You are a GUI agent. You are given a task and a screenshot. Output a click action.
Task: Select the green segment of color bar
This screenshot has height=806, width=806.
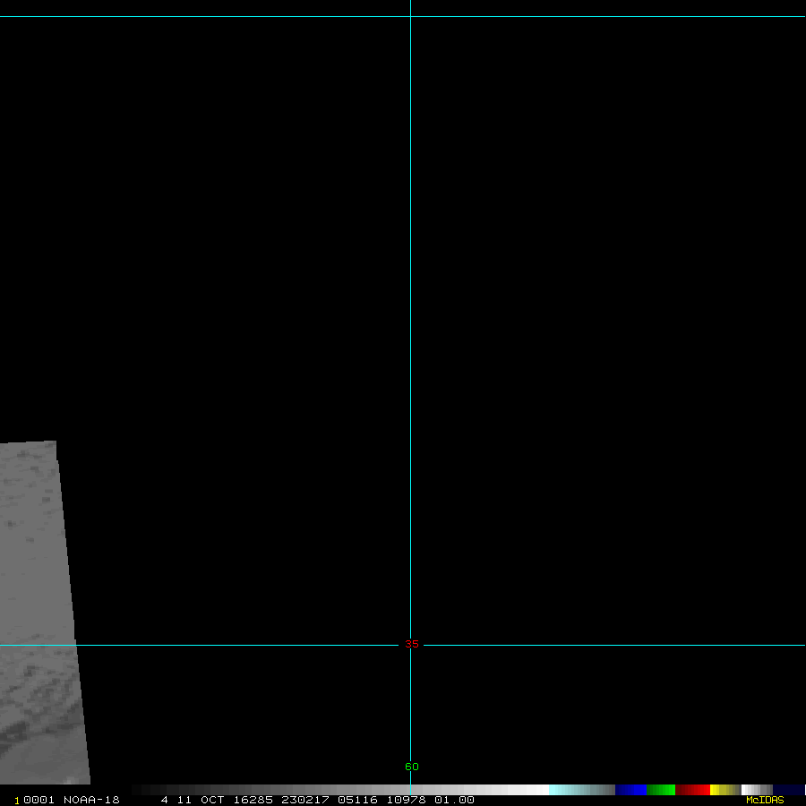tap(661, 790)
